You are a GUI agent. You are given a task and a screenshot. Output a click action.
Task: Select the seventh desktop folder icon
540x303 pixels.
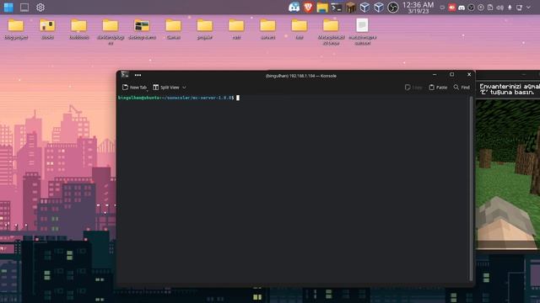(x=204, y=29)
